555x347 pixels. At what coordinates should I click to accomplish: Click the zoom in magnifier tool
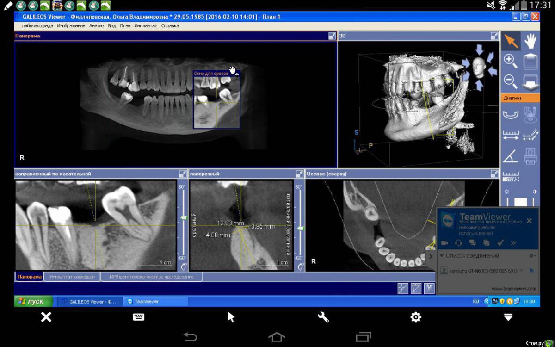(x=510, y=61)
